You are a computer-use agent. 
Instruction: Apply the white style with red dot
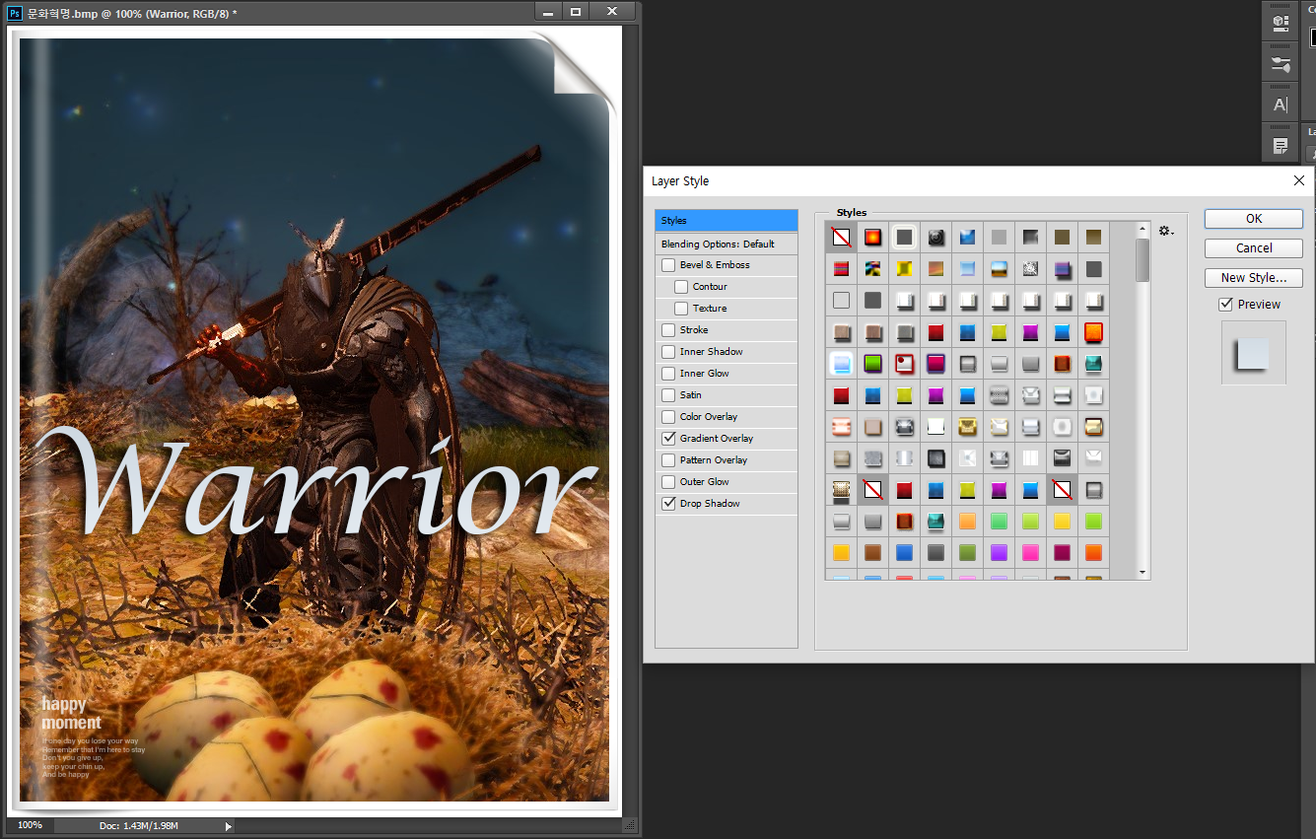(x=904, y=363)
